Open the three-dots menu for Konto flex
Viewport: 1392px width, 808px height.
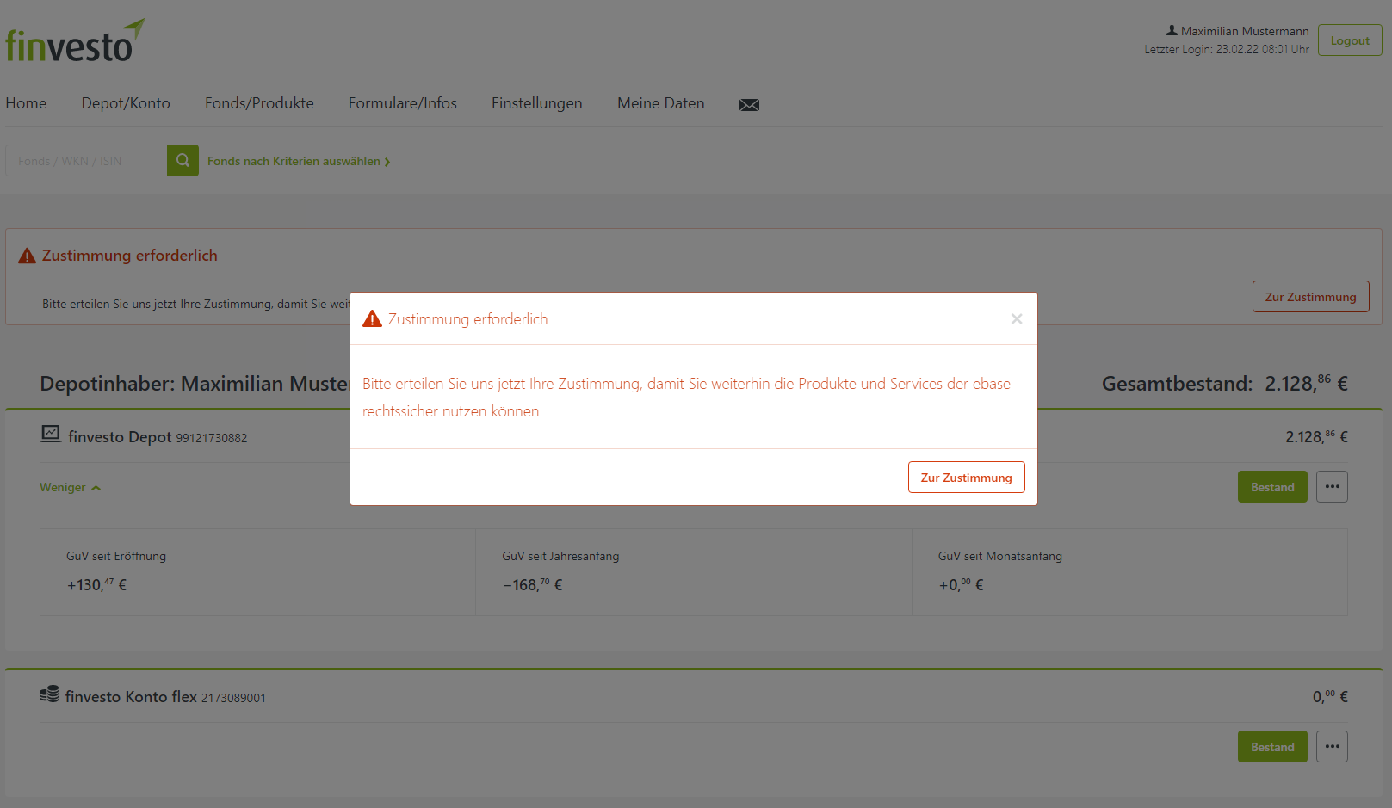(x=1332, y=747)
